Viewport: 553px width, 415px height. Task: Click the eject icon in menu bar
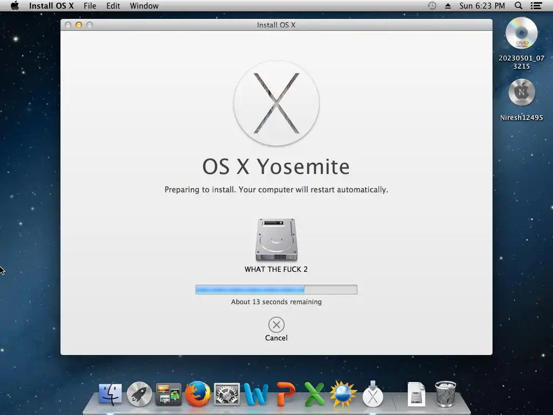point(448,5)
